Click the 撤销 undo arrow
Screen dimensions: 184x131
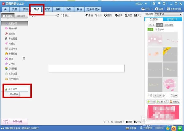[89, 15]
